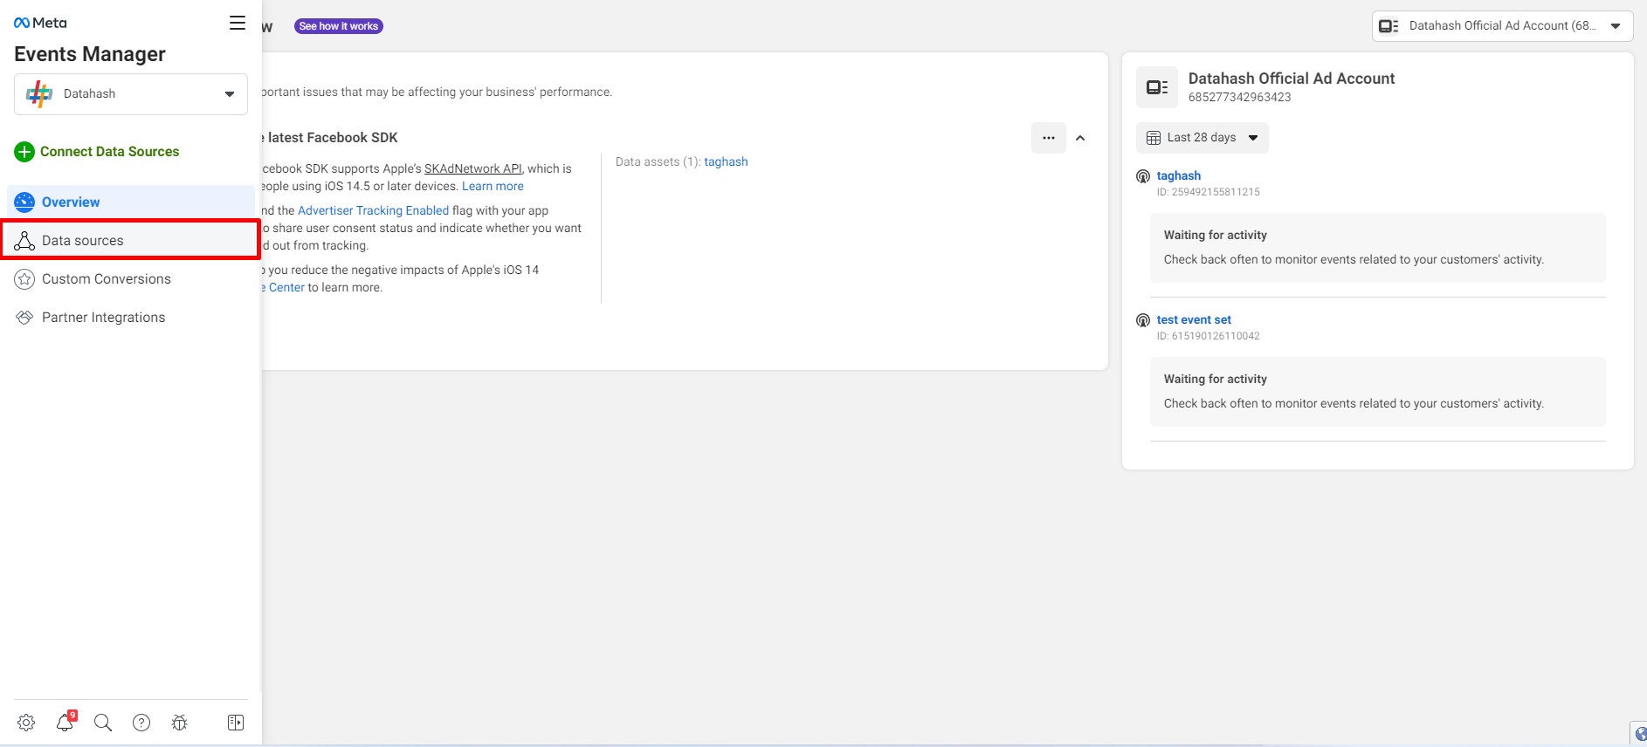Click the Events Manager heading
The width and height of the screenshot is (1647, 747).
(90, 54)
